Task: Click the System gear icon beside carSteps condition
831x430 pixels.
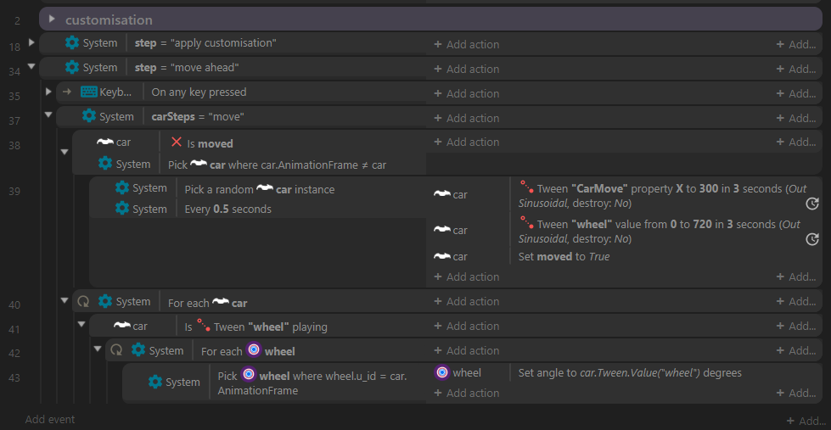Action: click(89, 116)
